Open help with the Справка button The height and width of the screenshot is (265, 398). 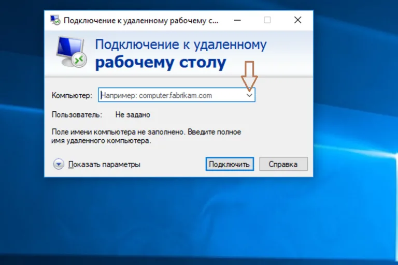[x=283, y=164]
